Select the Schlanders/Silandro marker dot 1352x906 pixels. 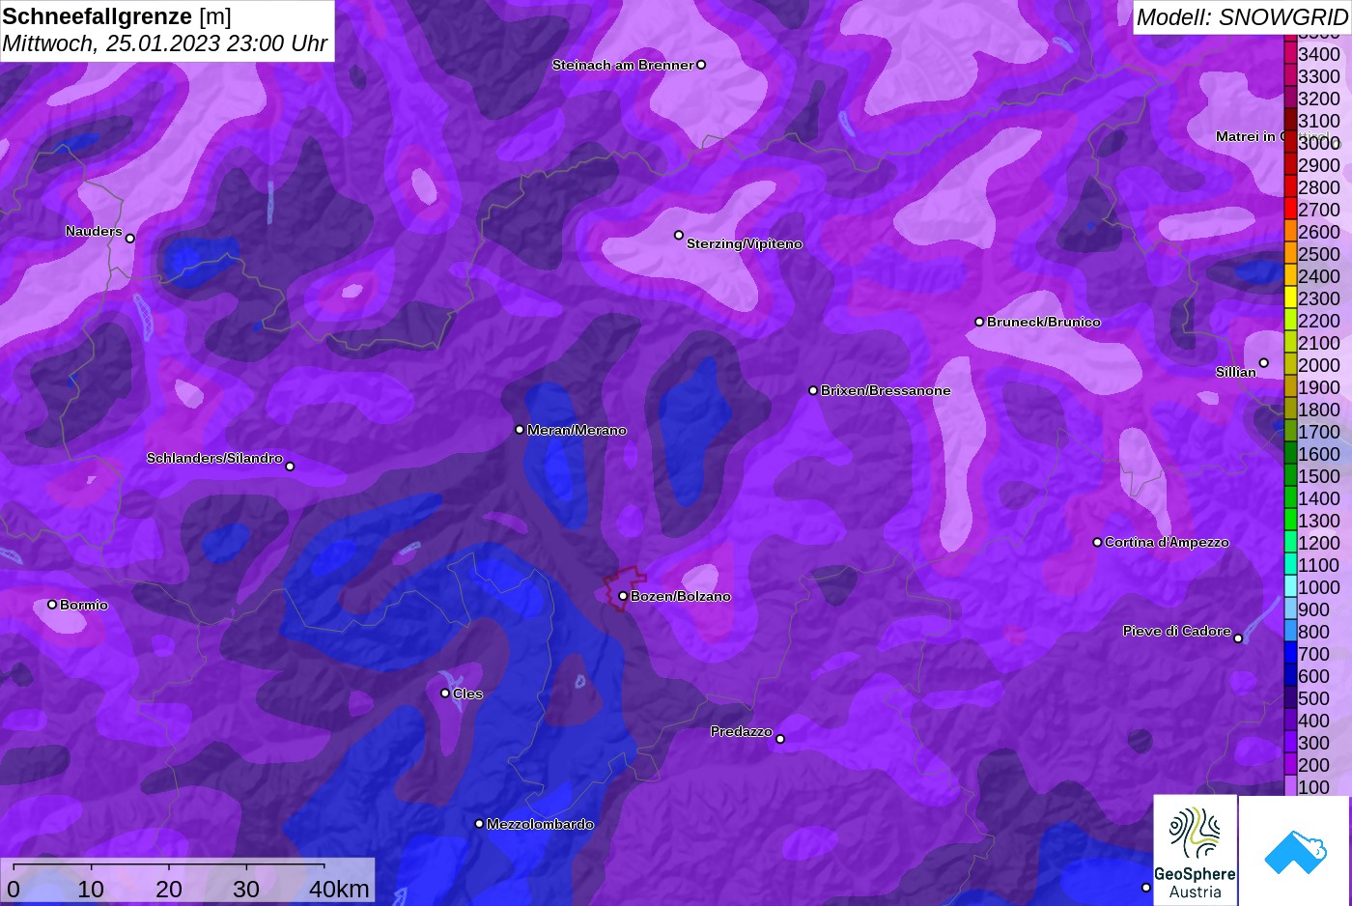tap(290, 467)
